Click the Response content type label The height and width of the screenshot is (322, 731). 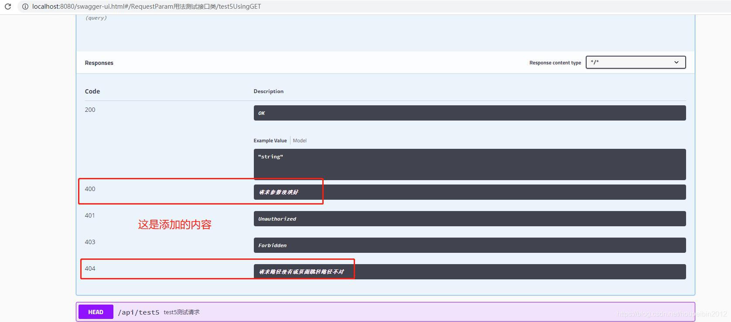555,63
